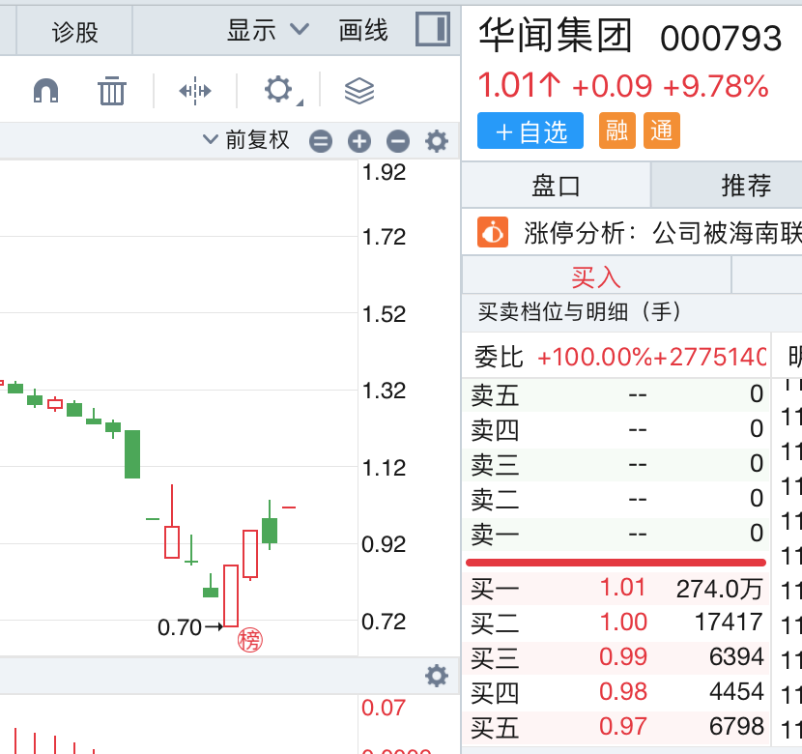Click the horizontal range measure icon
Viewport: 802px width, 754px height.
[195, 91]
